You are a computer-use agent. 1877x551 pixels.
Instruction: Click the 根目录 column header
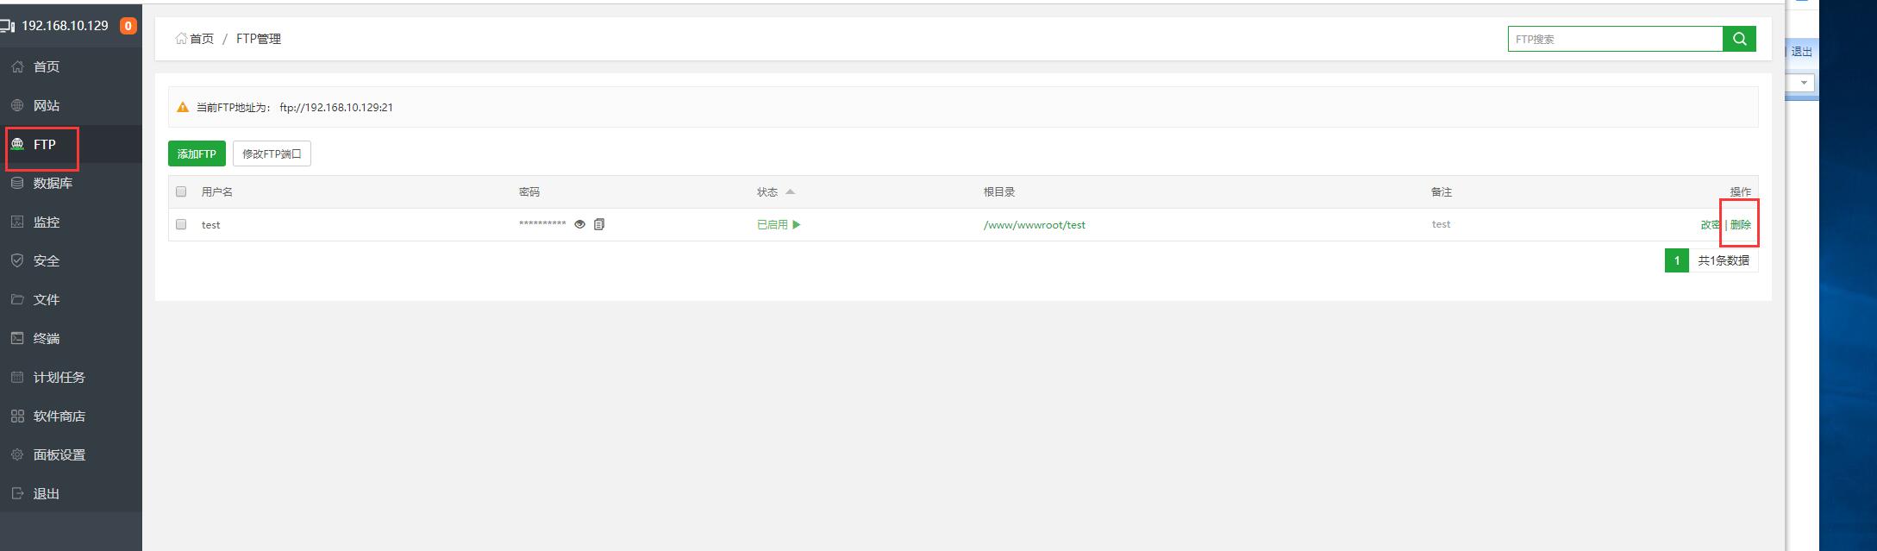(x=999, y=191)
